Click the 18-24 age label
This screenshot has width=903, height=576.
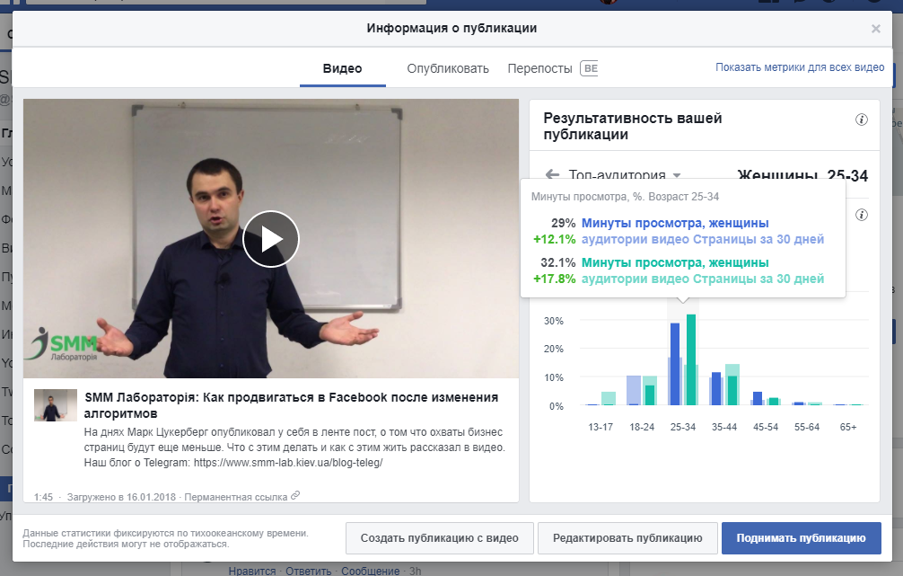point(642,427)
